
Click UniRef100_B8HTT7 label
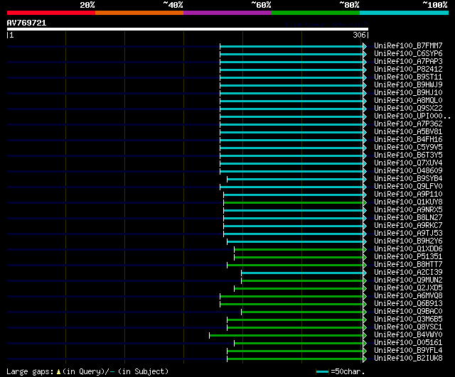click(x=408, y=265)
